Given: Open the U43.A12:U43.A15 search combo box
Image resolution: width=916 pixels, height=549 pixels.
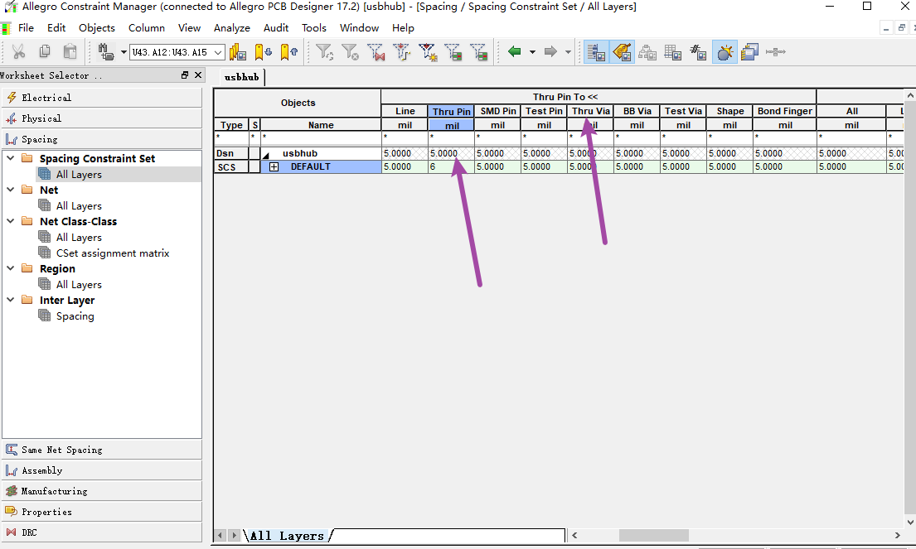Looking at the screenshot, I should click(177, 52).
